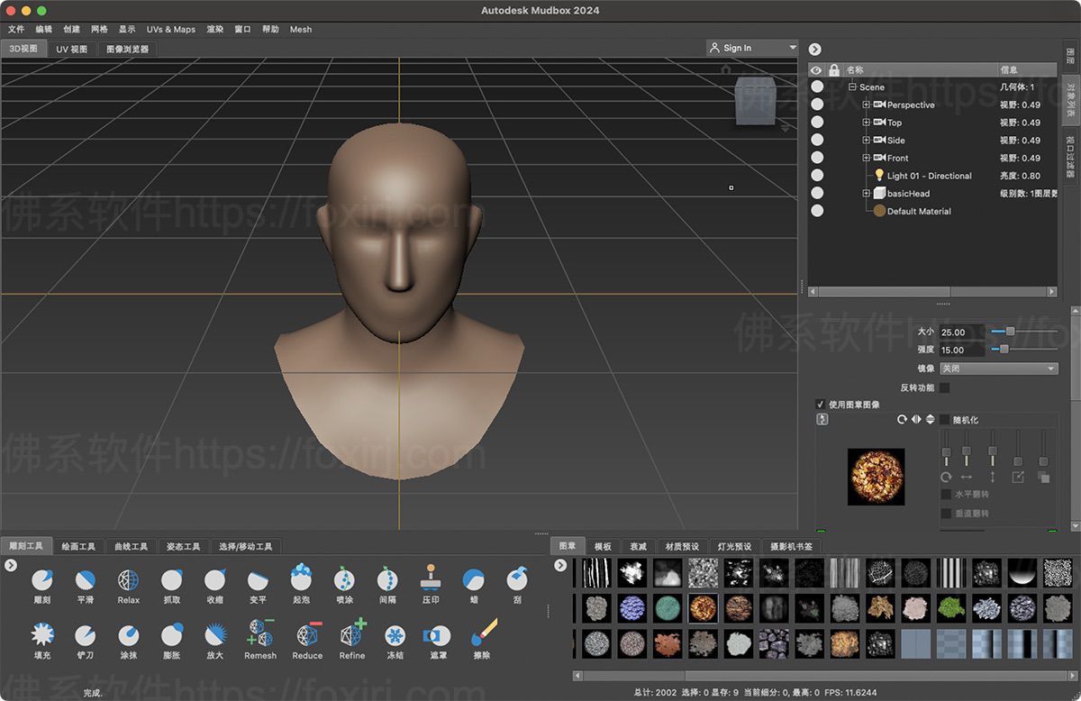The image size is (1081, 701).
Task: Expand the Perspective camera tree node
Action: pos(867,105)
